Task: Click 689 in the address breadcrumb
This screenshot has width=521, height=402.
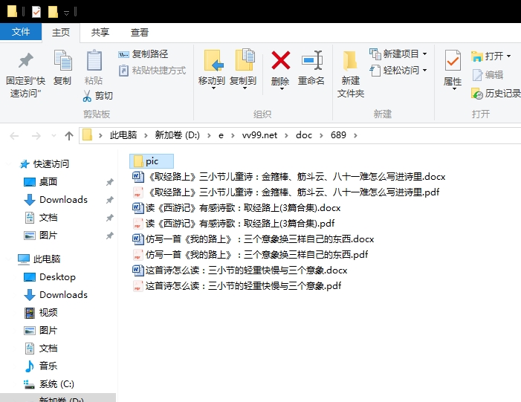Action: 338,135
